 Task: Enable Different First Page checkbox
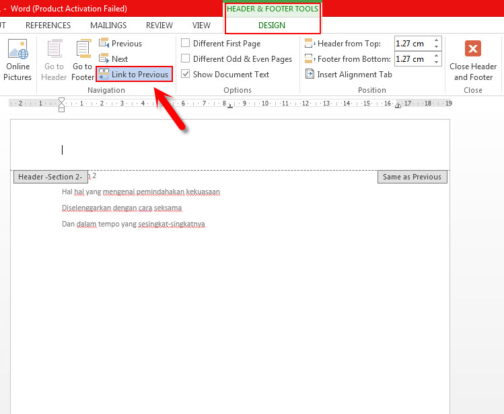(185, 43)
